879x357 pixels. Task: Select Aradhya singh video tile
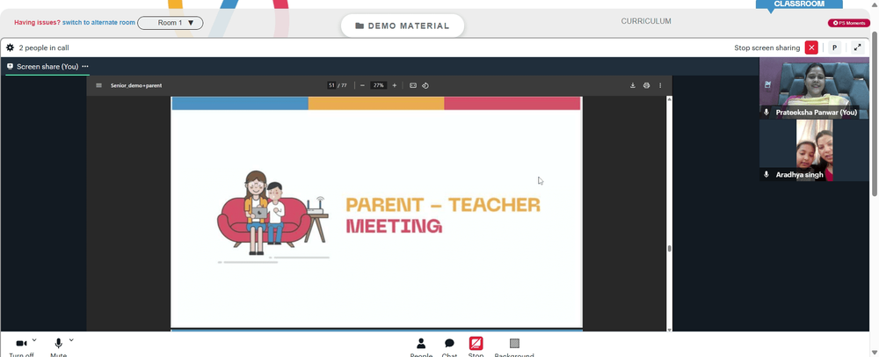tap(814, 150)
